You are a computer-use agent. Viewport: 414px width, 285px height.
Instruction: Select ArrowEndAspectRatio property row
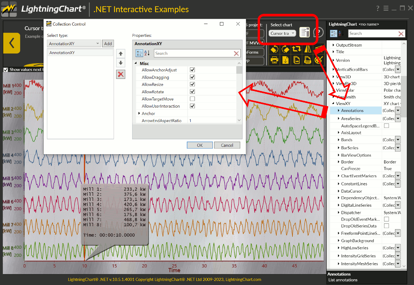coord(186,121)
